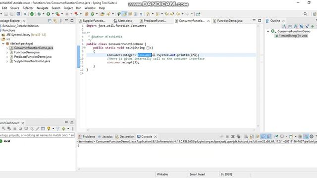The height and width of the screenshot is (178, 317).
Task: Collapse the (default package) tree node
Action: coord(3,44)
